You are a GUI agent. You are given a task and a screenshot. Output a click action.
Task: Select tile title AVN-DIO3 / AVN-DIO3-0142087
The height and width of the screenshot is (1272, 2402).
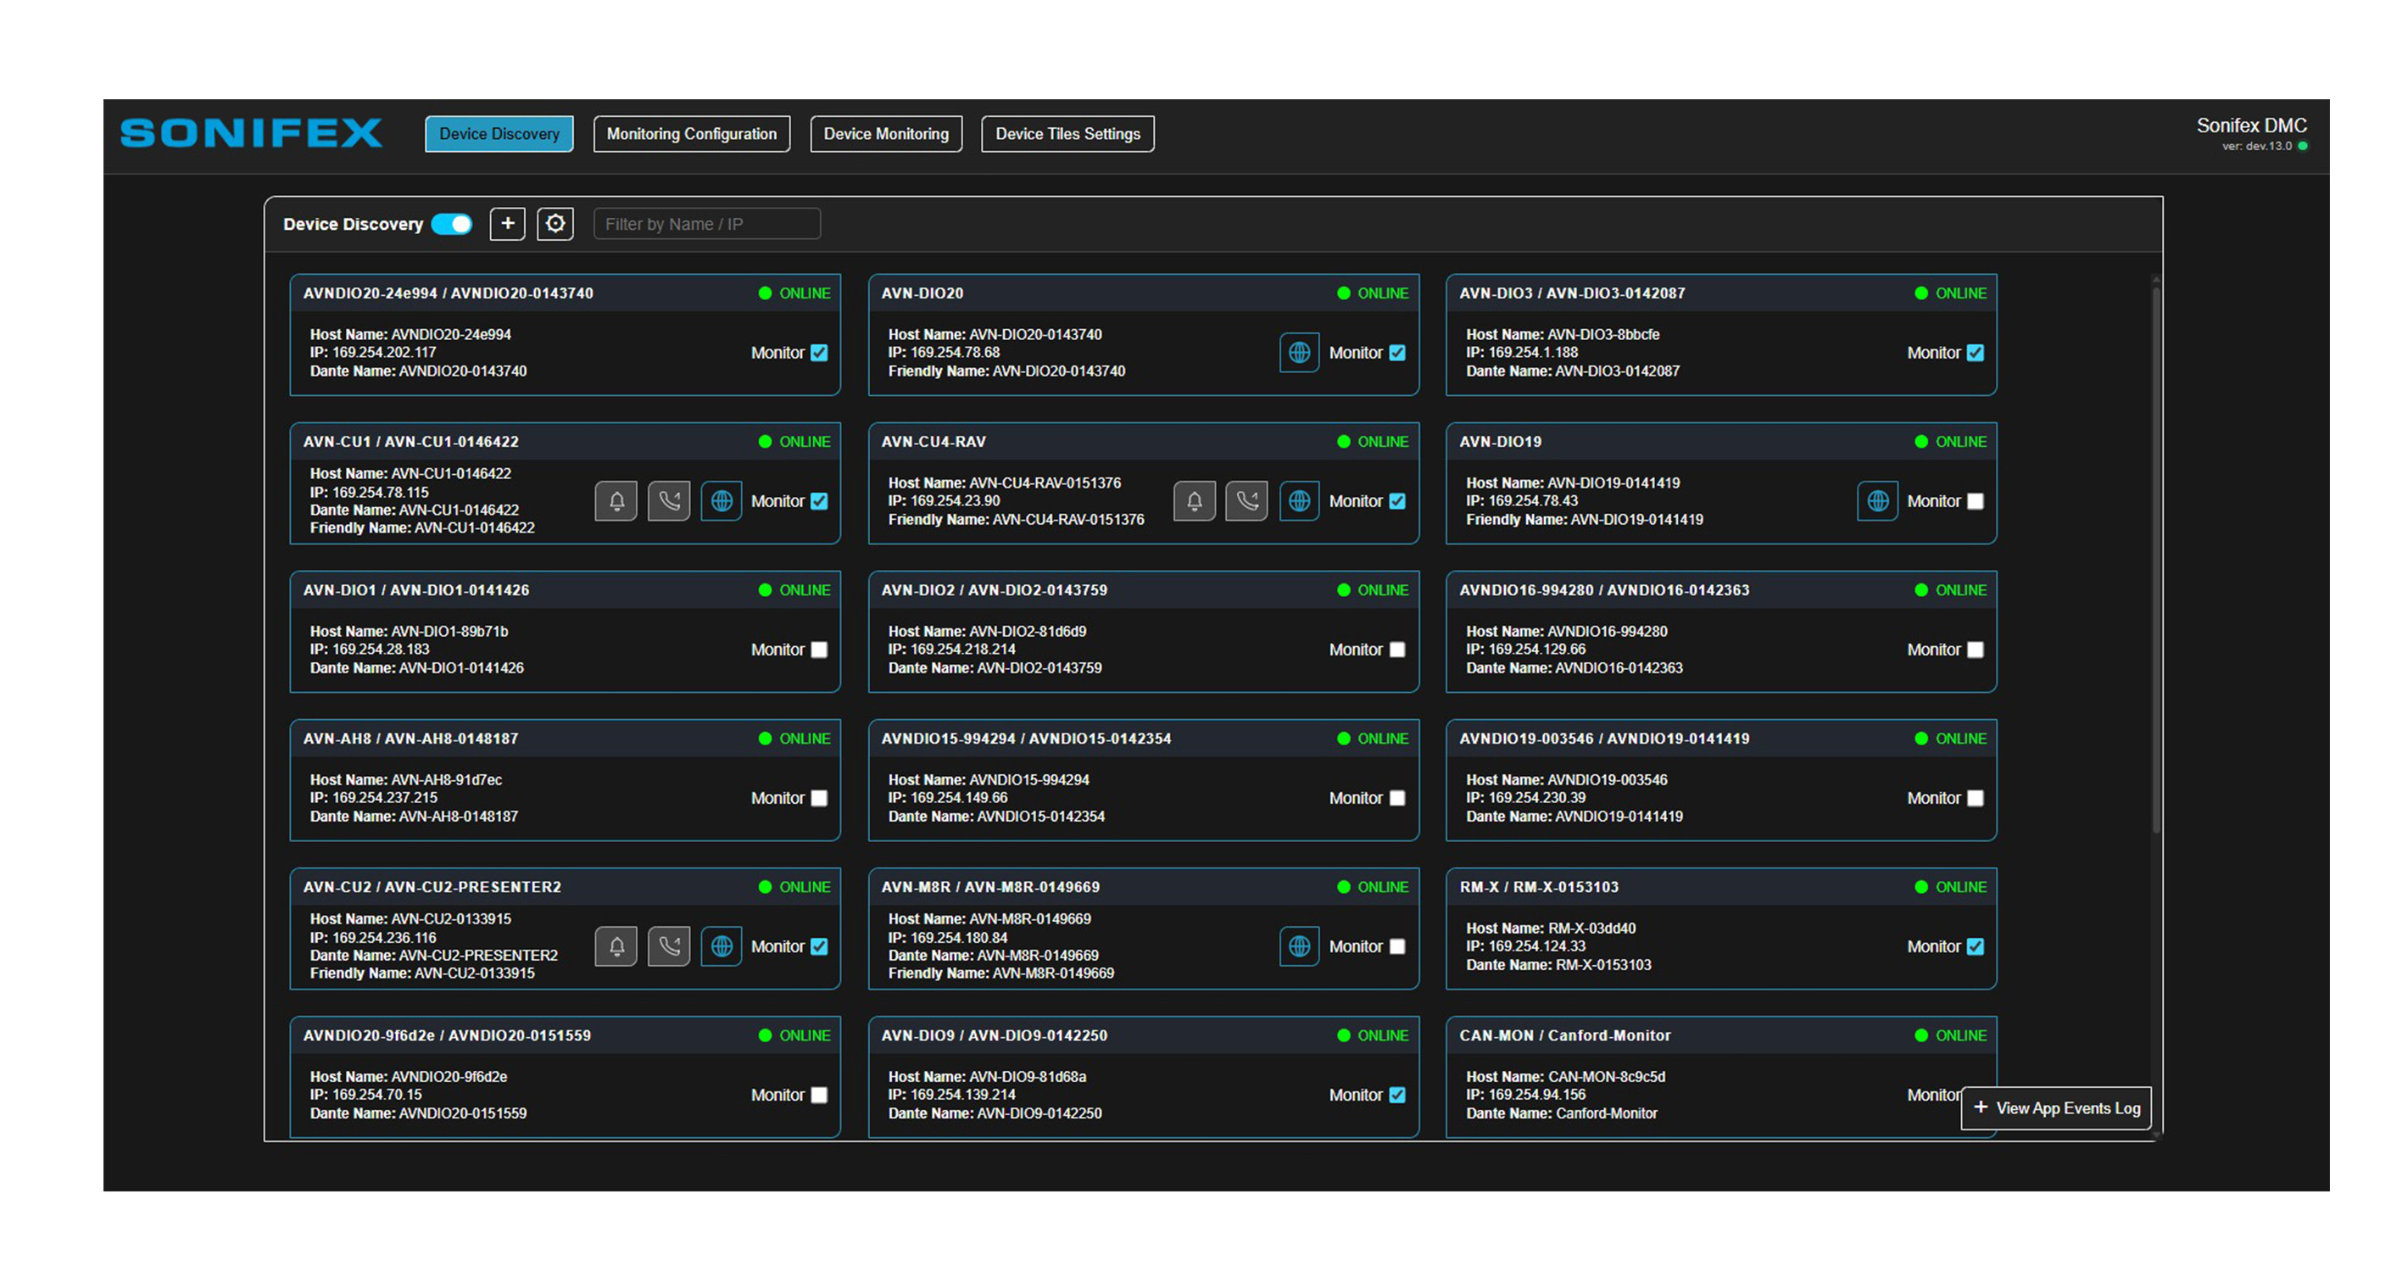1572,293
